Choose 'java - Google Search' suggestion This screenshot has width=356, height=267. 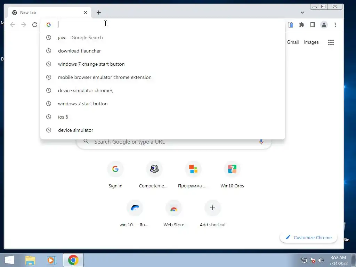163,38
